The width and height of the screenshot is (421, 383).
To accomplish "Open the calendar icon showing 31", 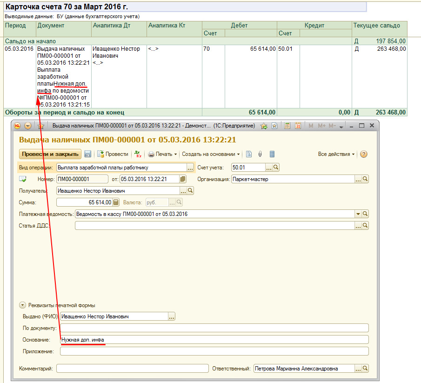I will 298,126.
